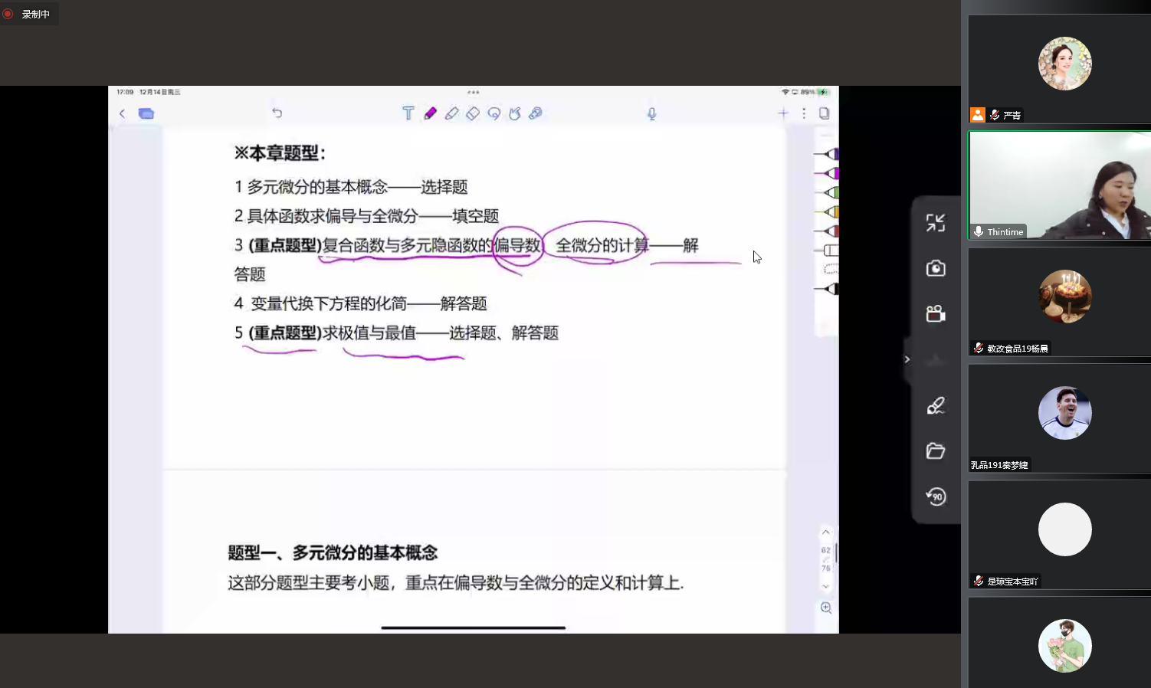Click the plus button to add a page
Viewport: 1151px width, 688px height.
click(x=783, y=113)
